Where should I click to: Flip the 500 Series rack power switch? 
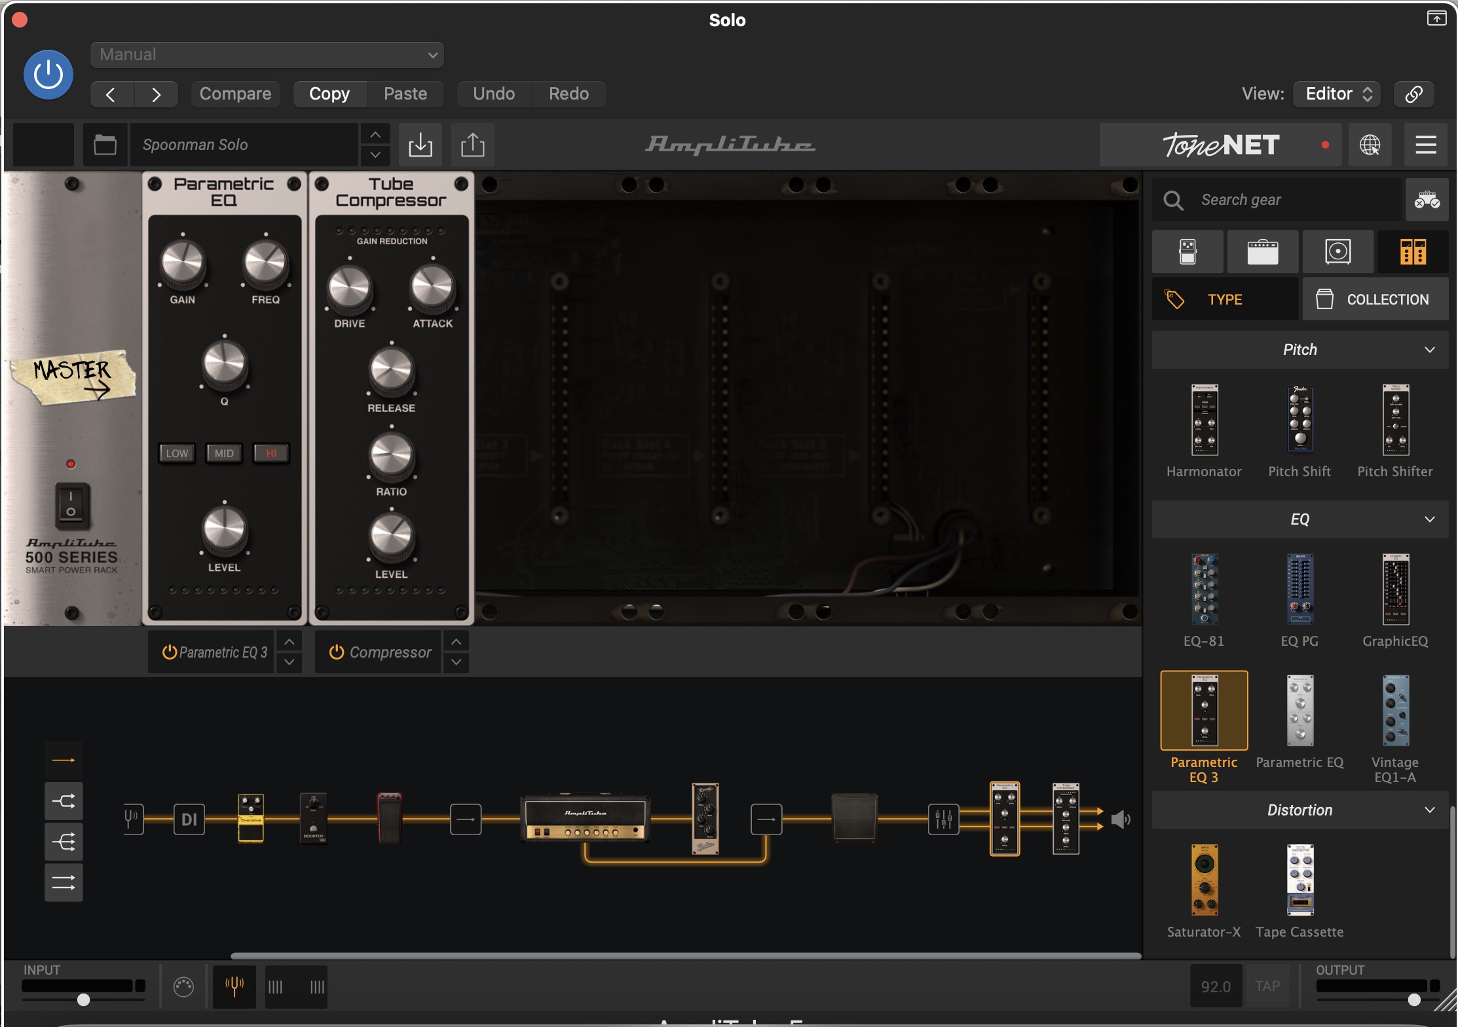coord(71,505)
